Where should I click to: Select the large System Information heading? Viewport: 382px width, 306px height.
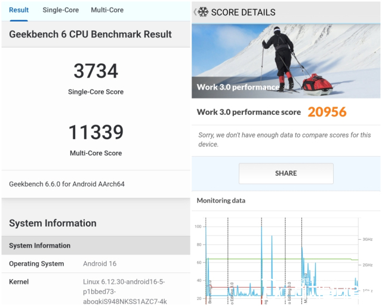pos(53,224)
